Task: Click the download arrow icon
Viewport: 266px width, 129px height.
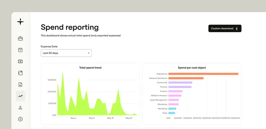Action: click(237, 28)
